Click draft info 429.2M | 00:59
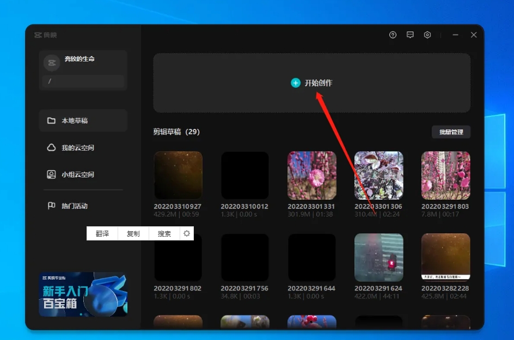 176,214
